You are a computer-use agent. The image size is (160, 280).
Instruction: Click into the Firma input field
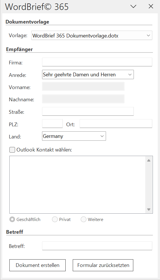[x=97, y=62]
